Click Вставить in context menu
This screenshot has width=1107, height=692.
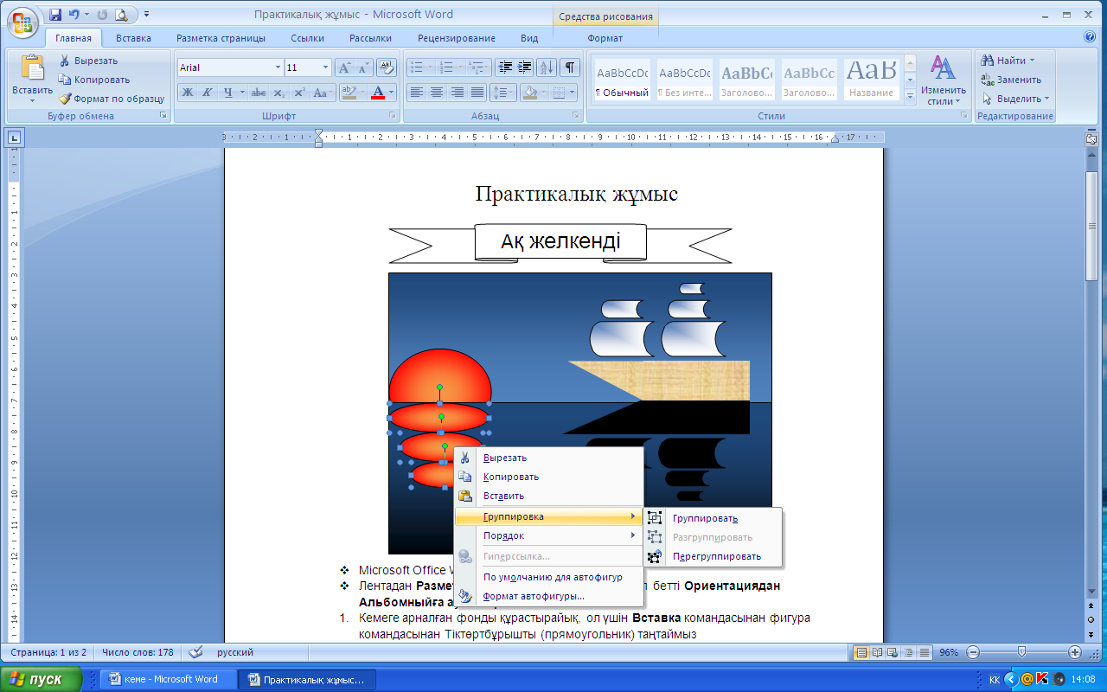(x=548, y=496)
